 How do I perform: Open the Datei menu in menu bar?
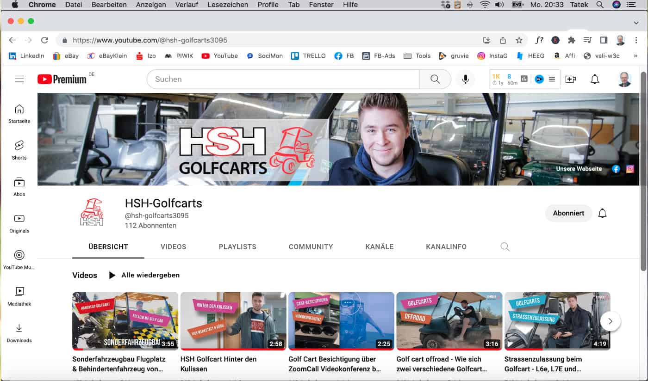pos(74,5)
